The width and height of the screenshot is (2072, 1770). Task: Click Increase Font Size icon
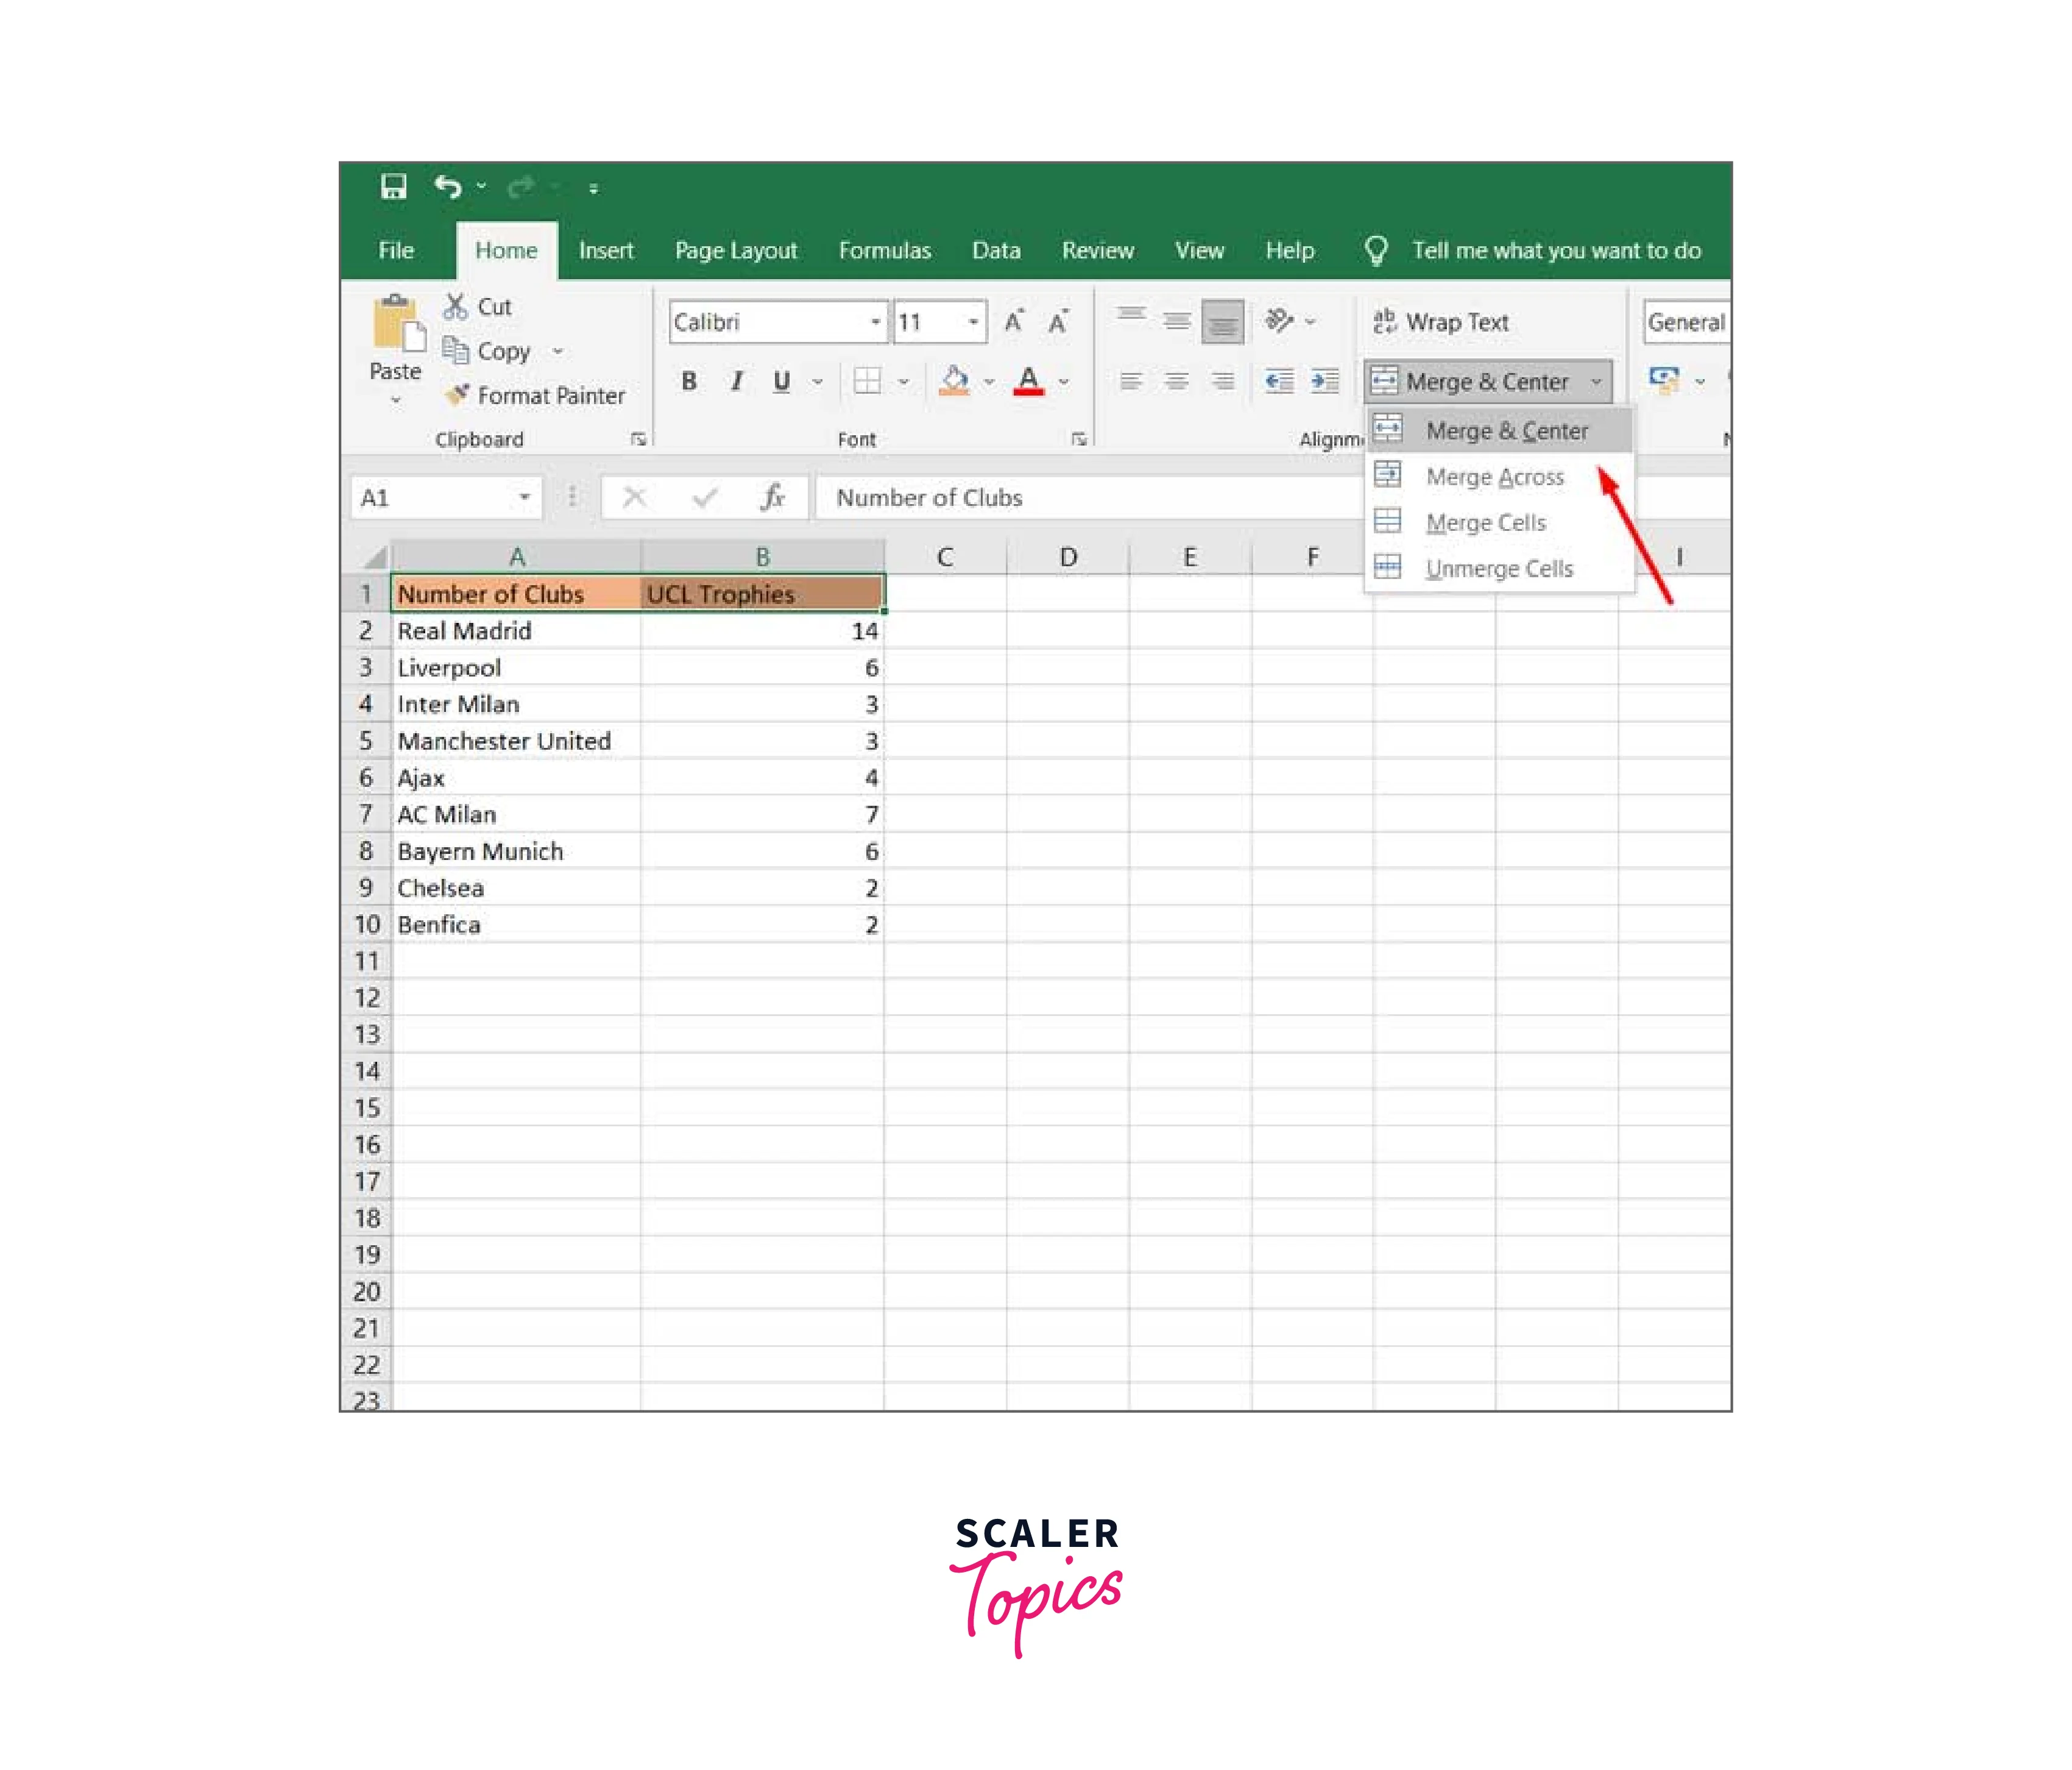click(1014, 322)
